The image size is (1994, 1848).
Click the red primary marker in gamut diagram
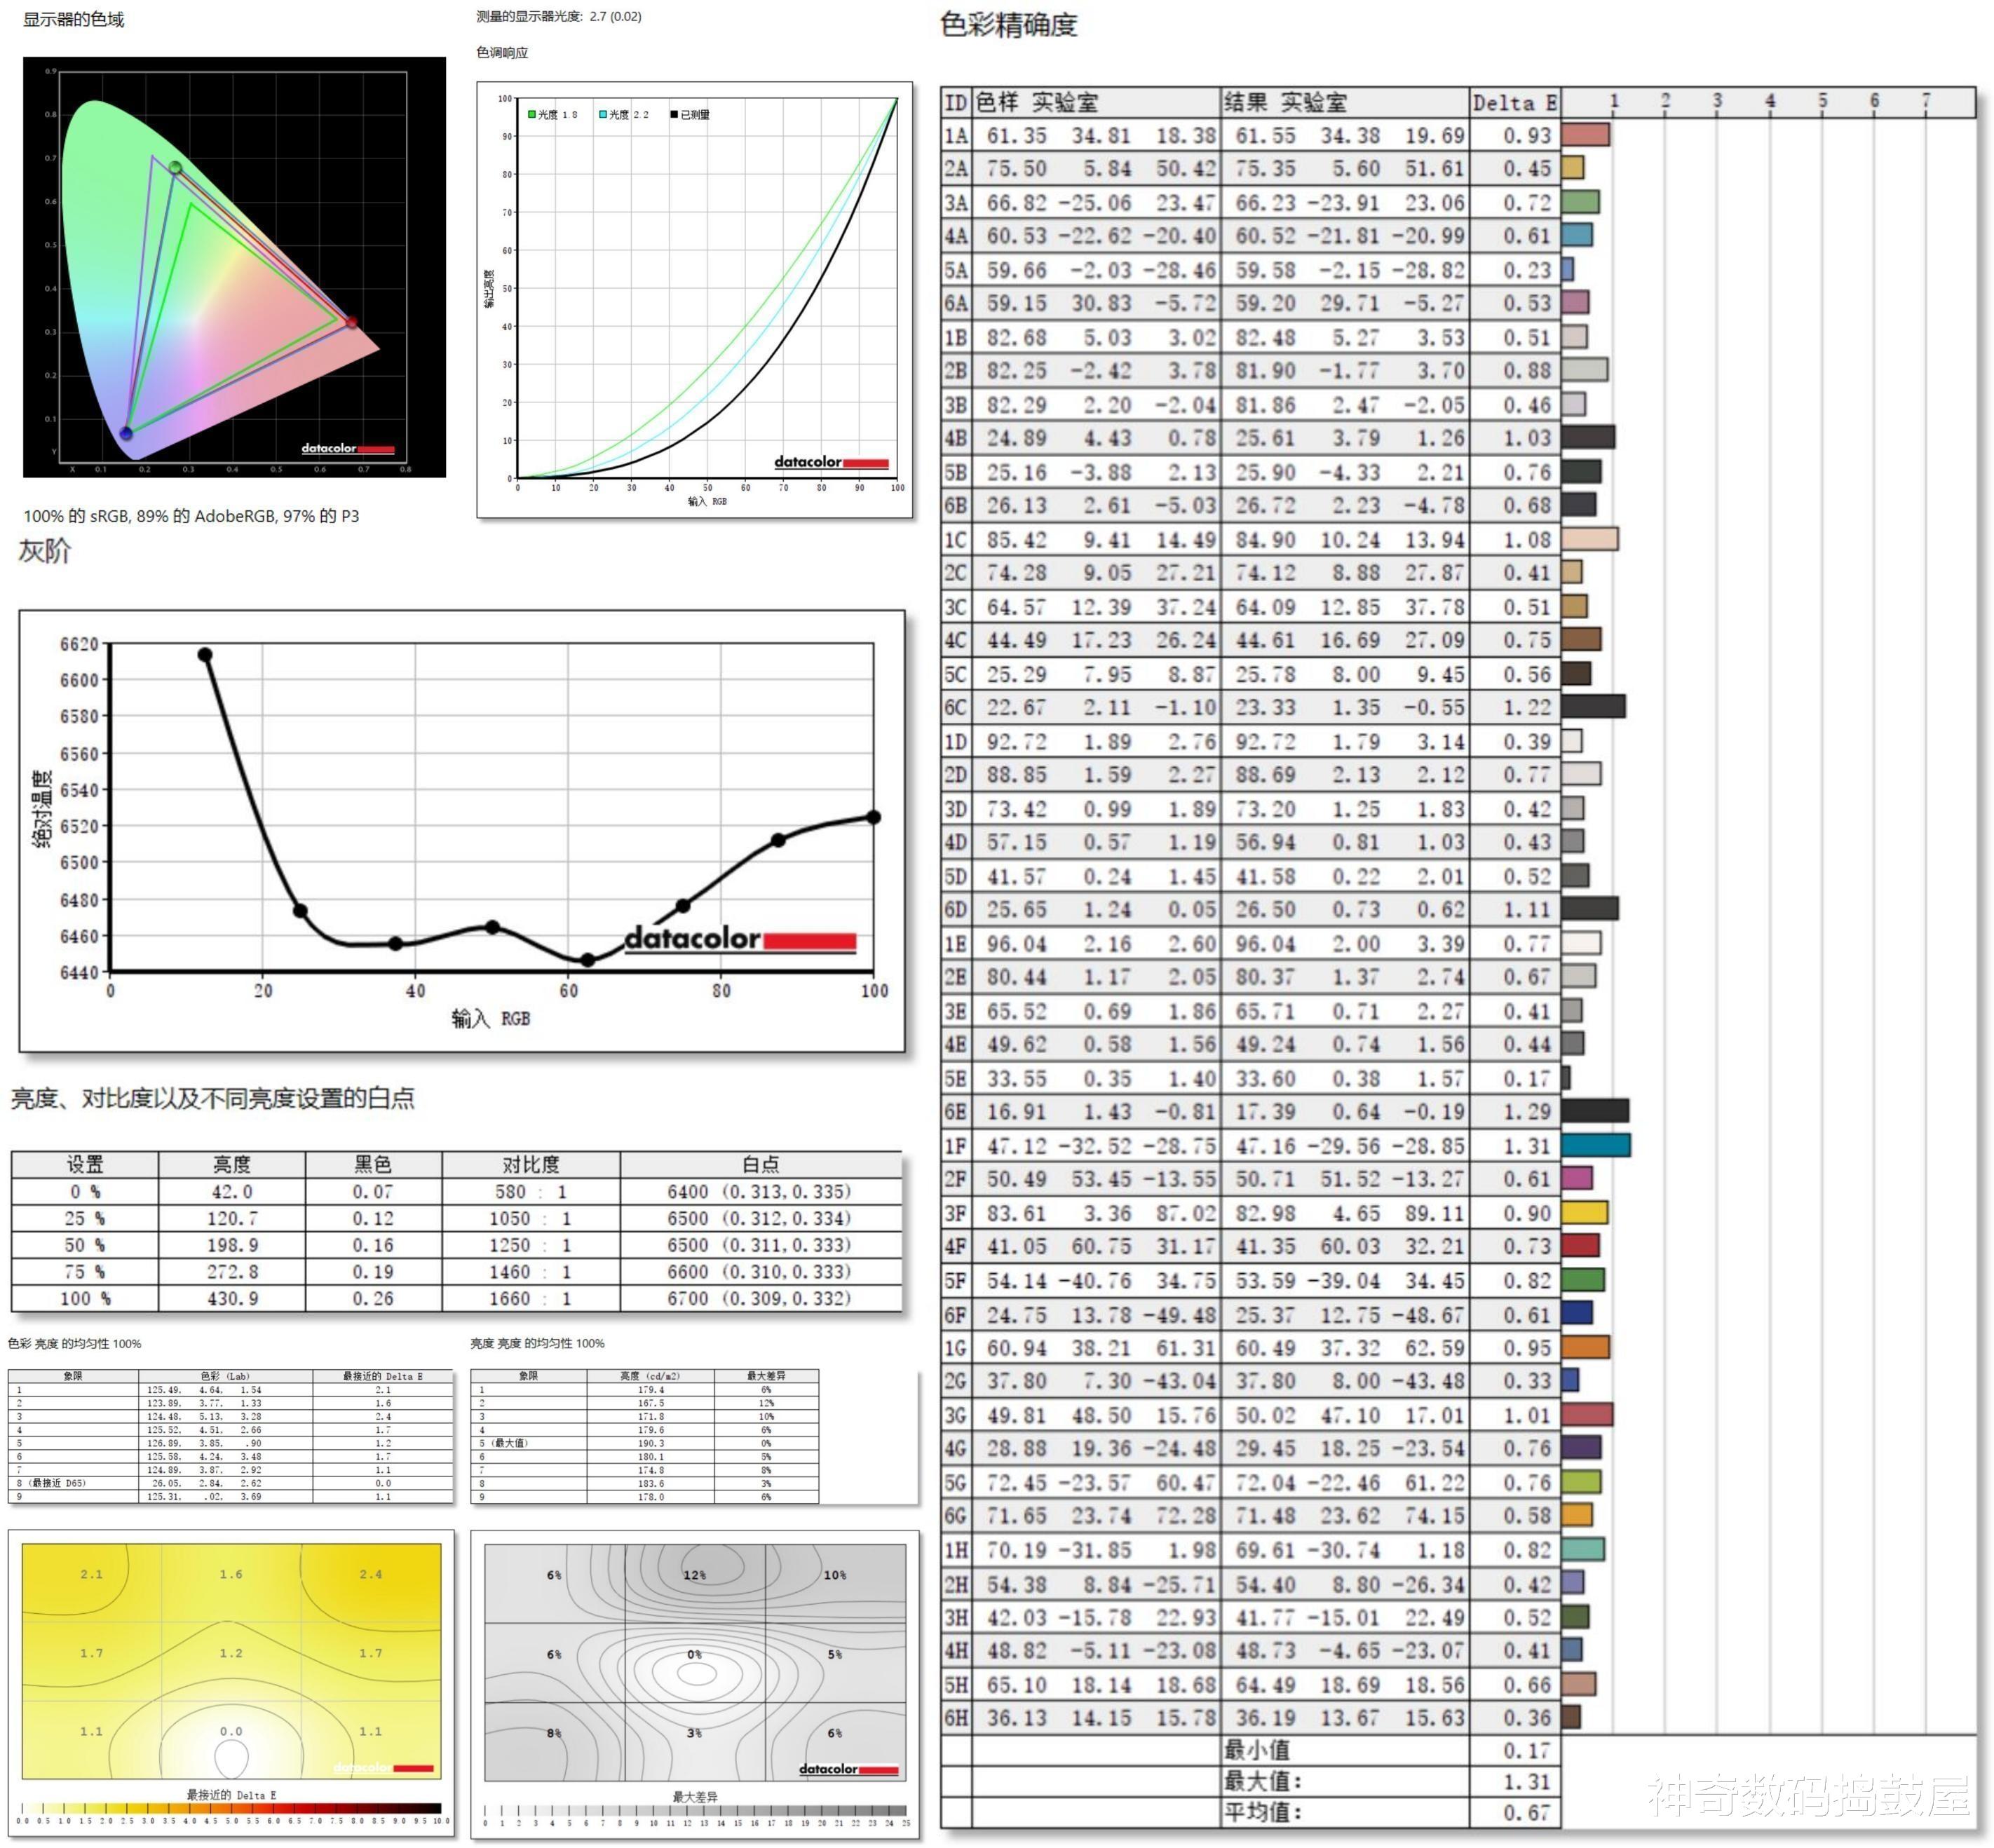point(351,322)
